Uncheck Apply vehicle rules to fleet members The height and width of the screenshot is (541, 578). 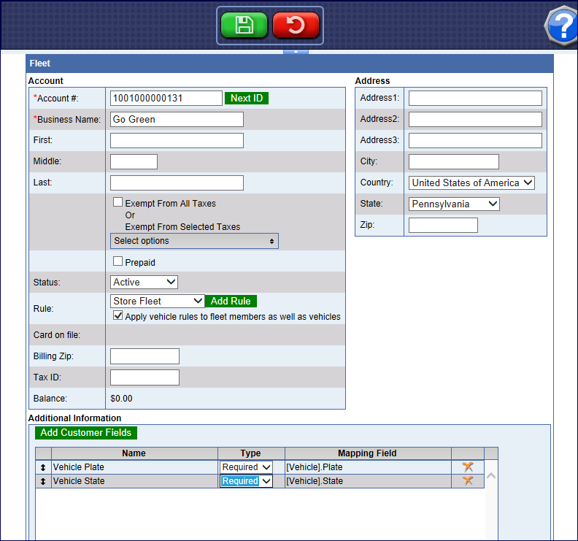click(x=117, y=316)
